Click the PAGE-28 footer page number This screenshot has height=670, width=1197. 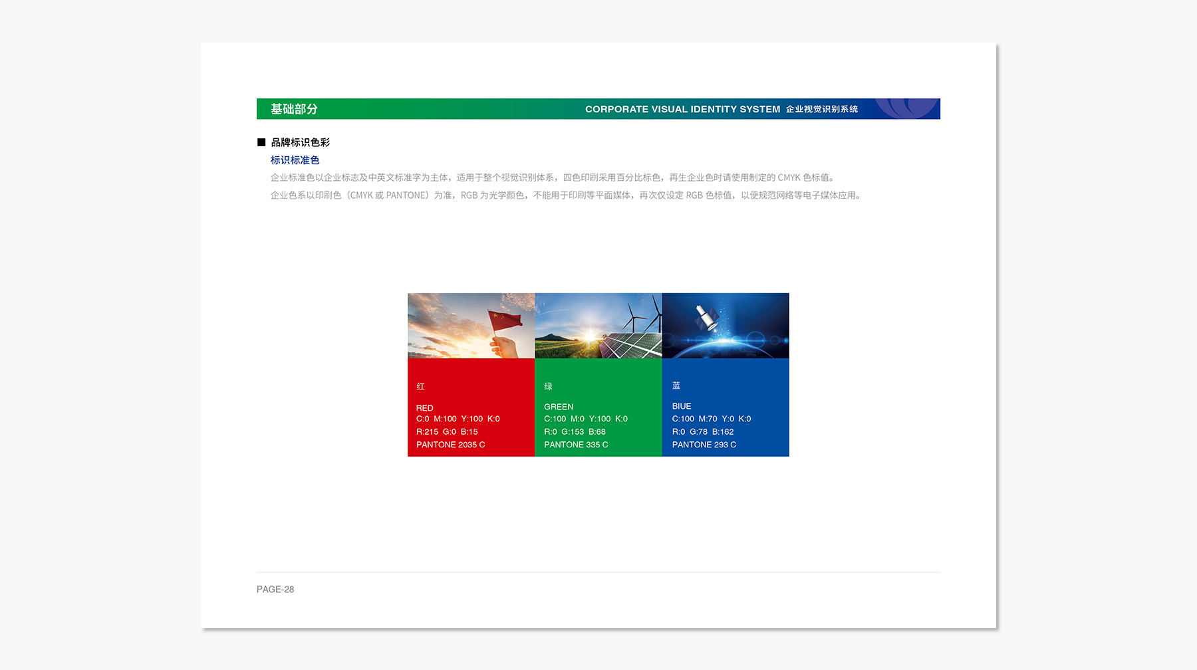(x=275, y=590)
